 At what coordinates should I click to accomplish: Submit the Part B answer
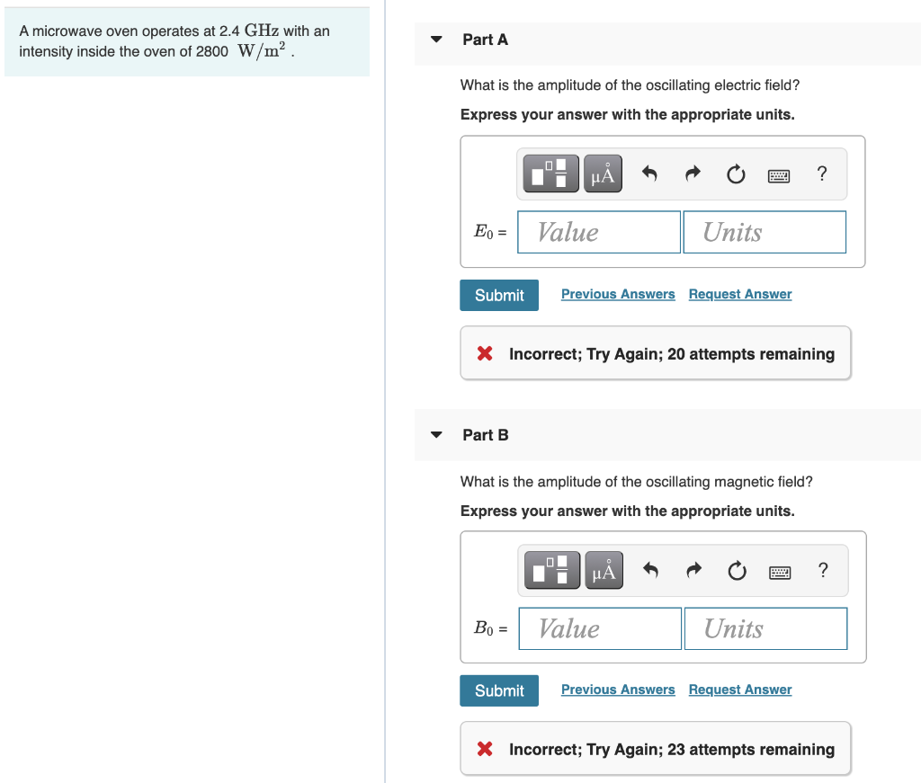[499, 690]
